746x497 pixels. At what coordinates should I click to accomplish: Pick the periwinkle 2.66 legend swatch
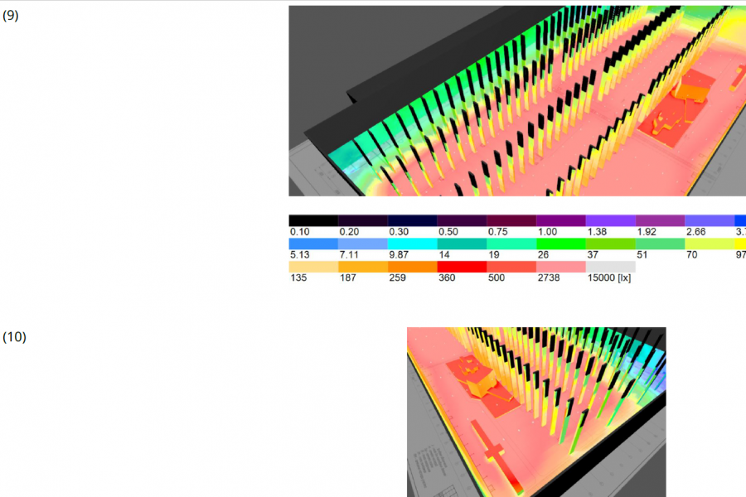tap(710, 220)
